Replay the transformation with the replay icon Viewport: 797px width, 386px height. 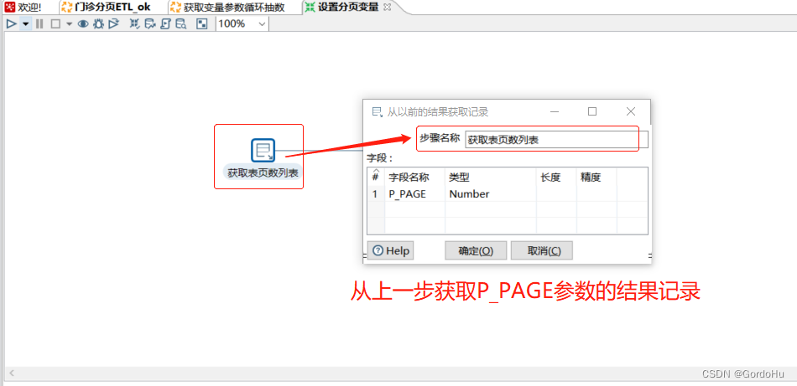(x=114, y=23)
